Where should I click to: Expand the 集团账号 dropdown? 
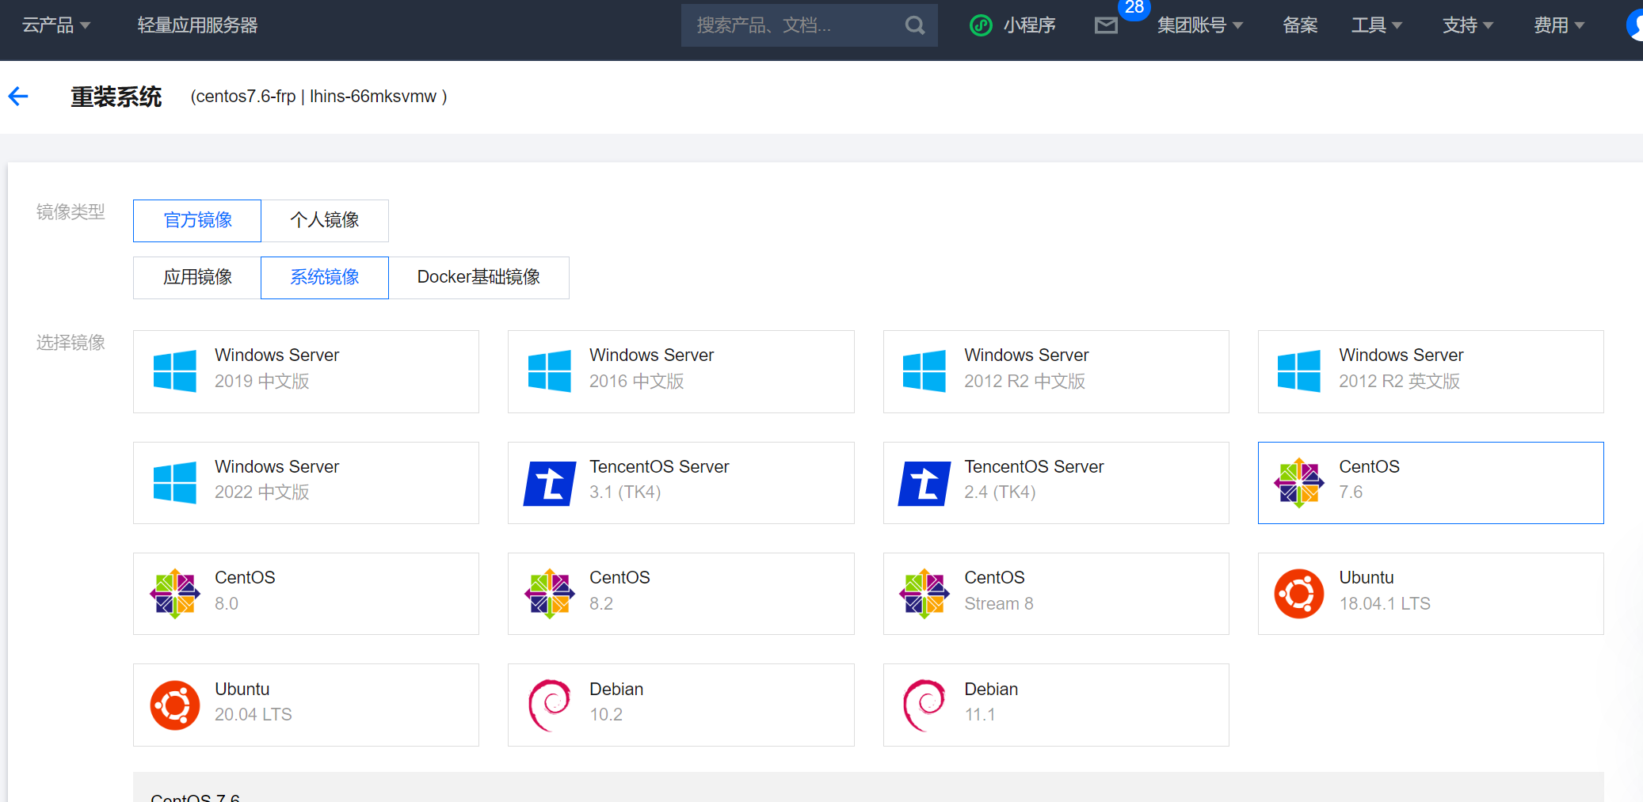pos(1200,25)
